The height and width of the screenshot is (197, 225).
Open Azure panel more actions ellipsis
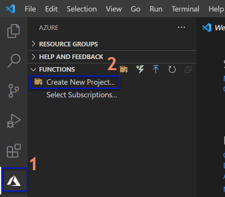point(181,27)
